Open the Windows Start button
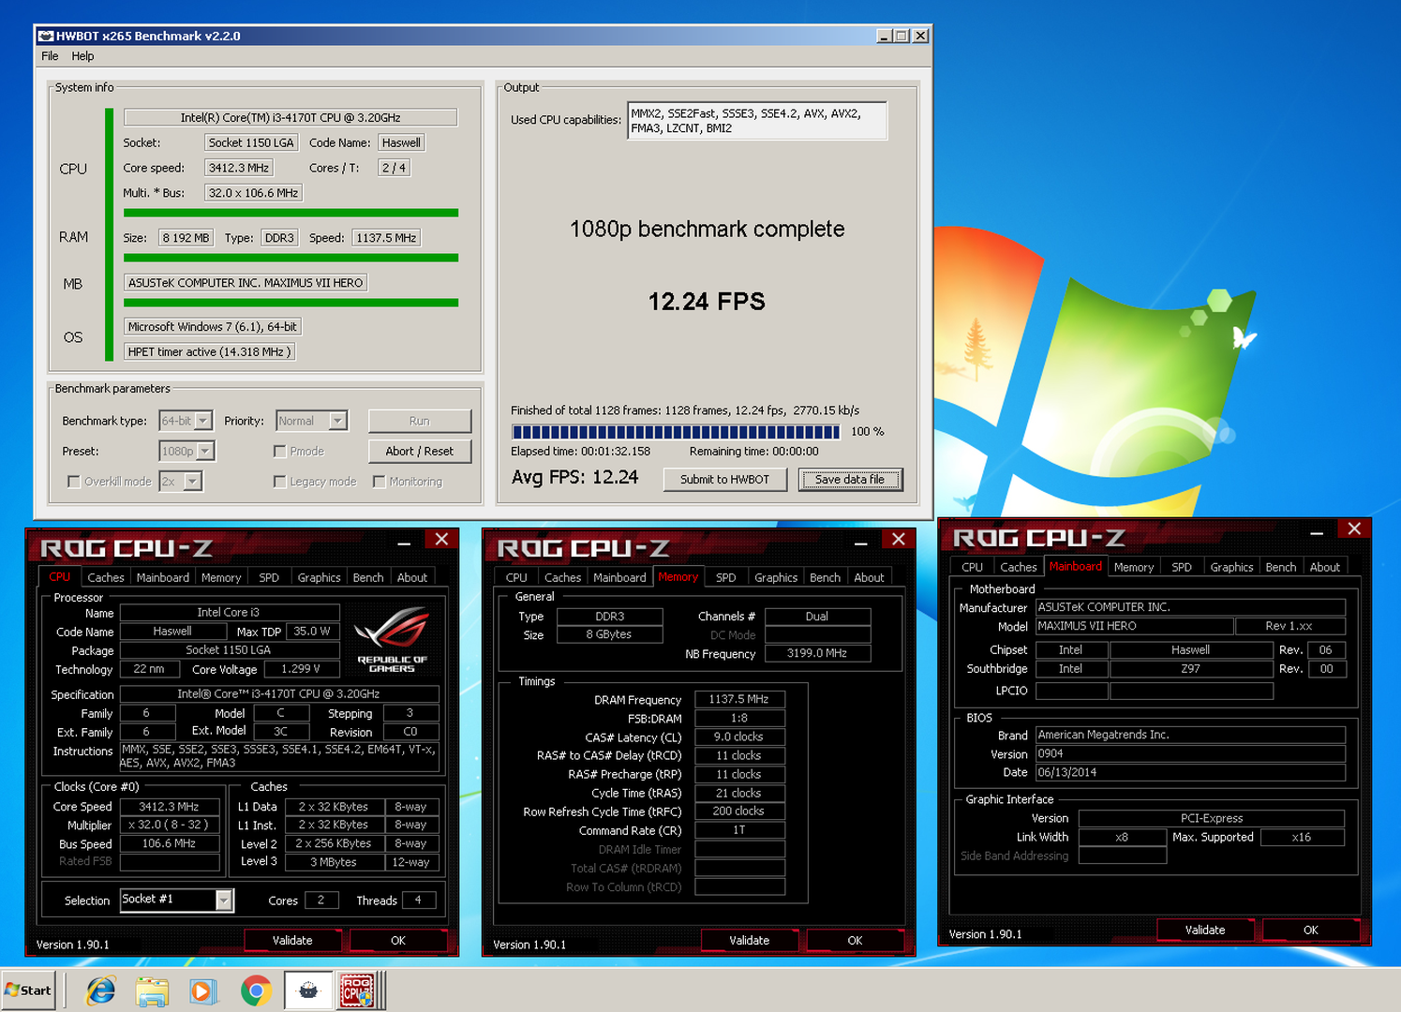 point(29,990)
